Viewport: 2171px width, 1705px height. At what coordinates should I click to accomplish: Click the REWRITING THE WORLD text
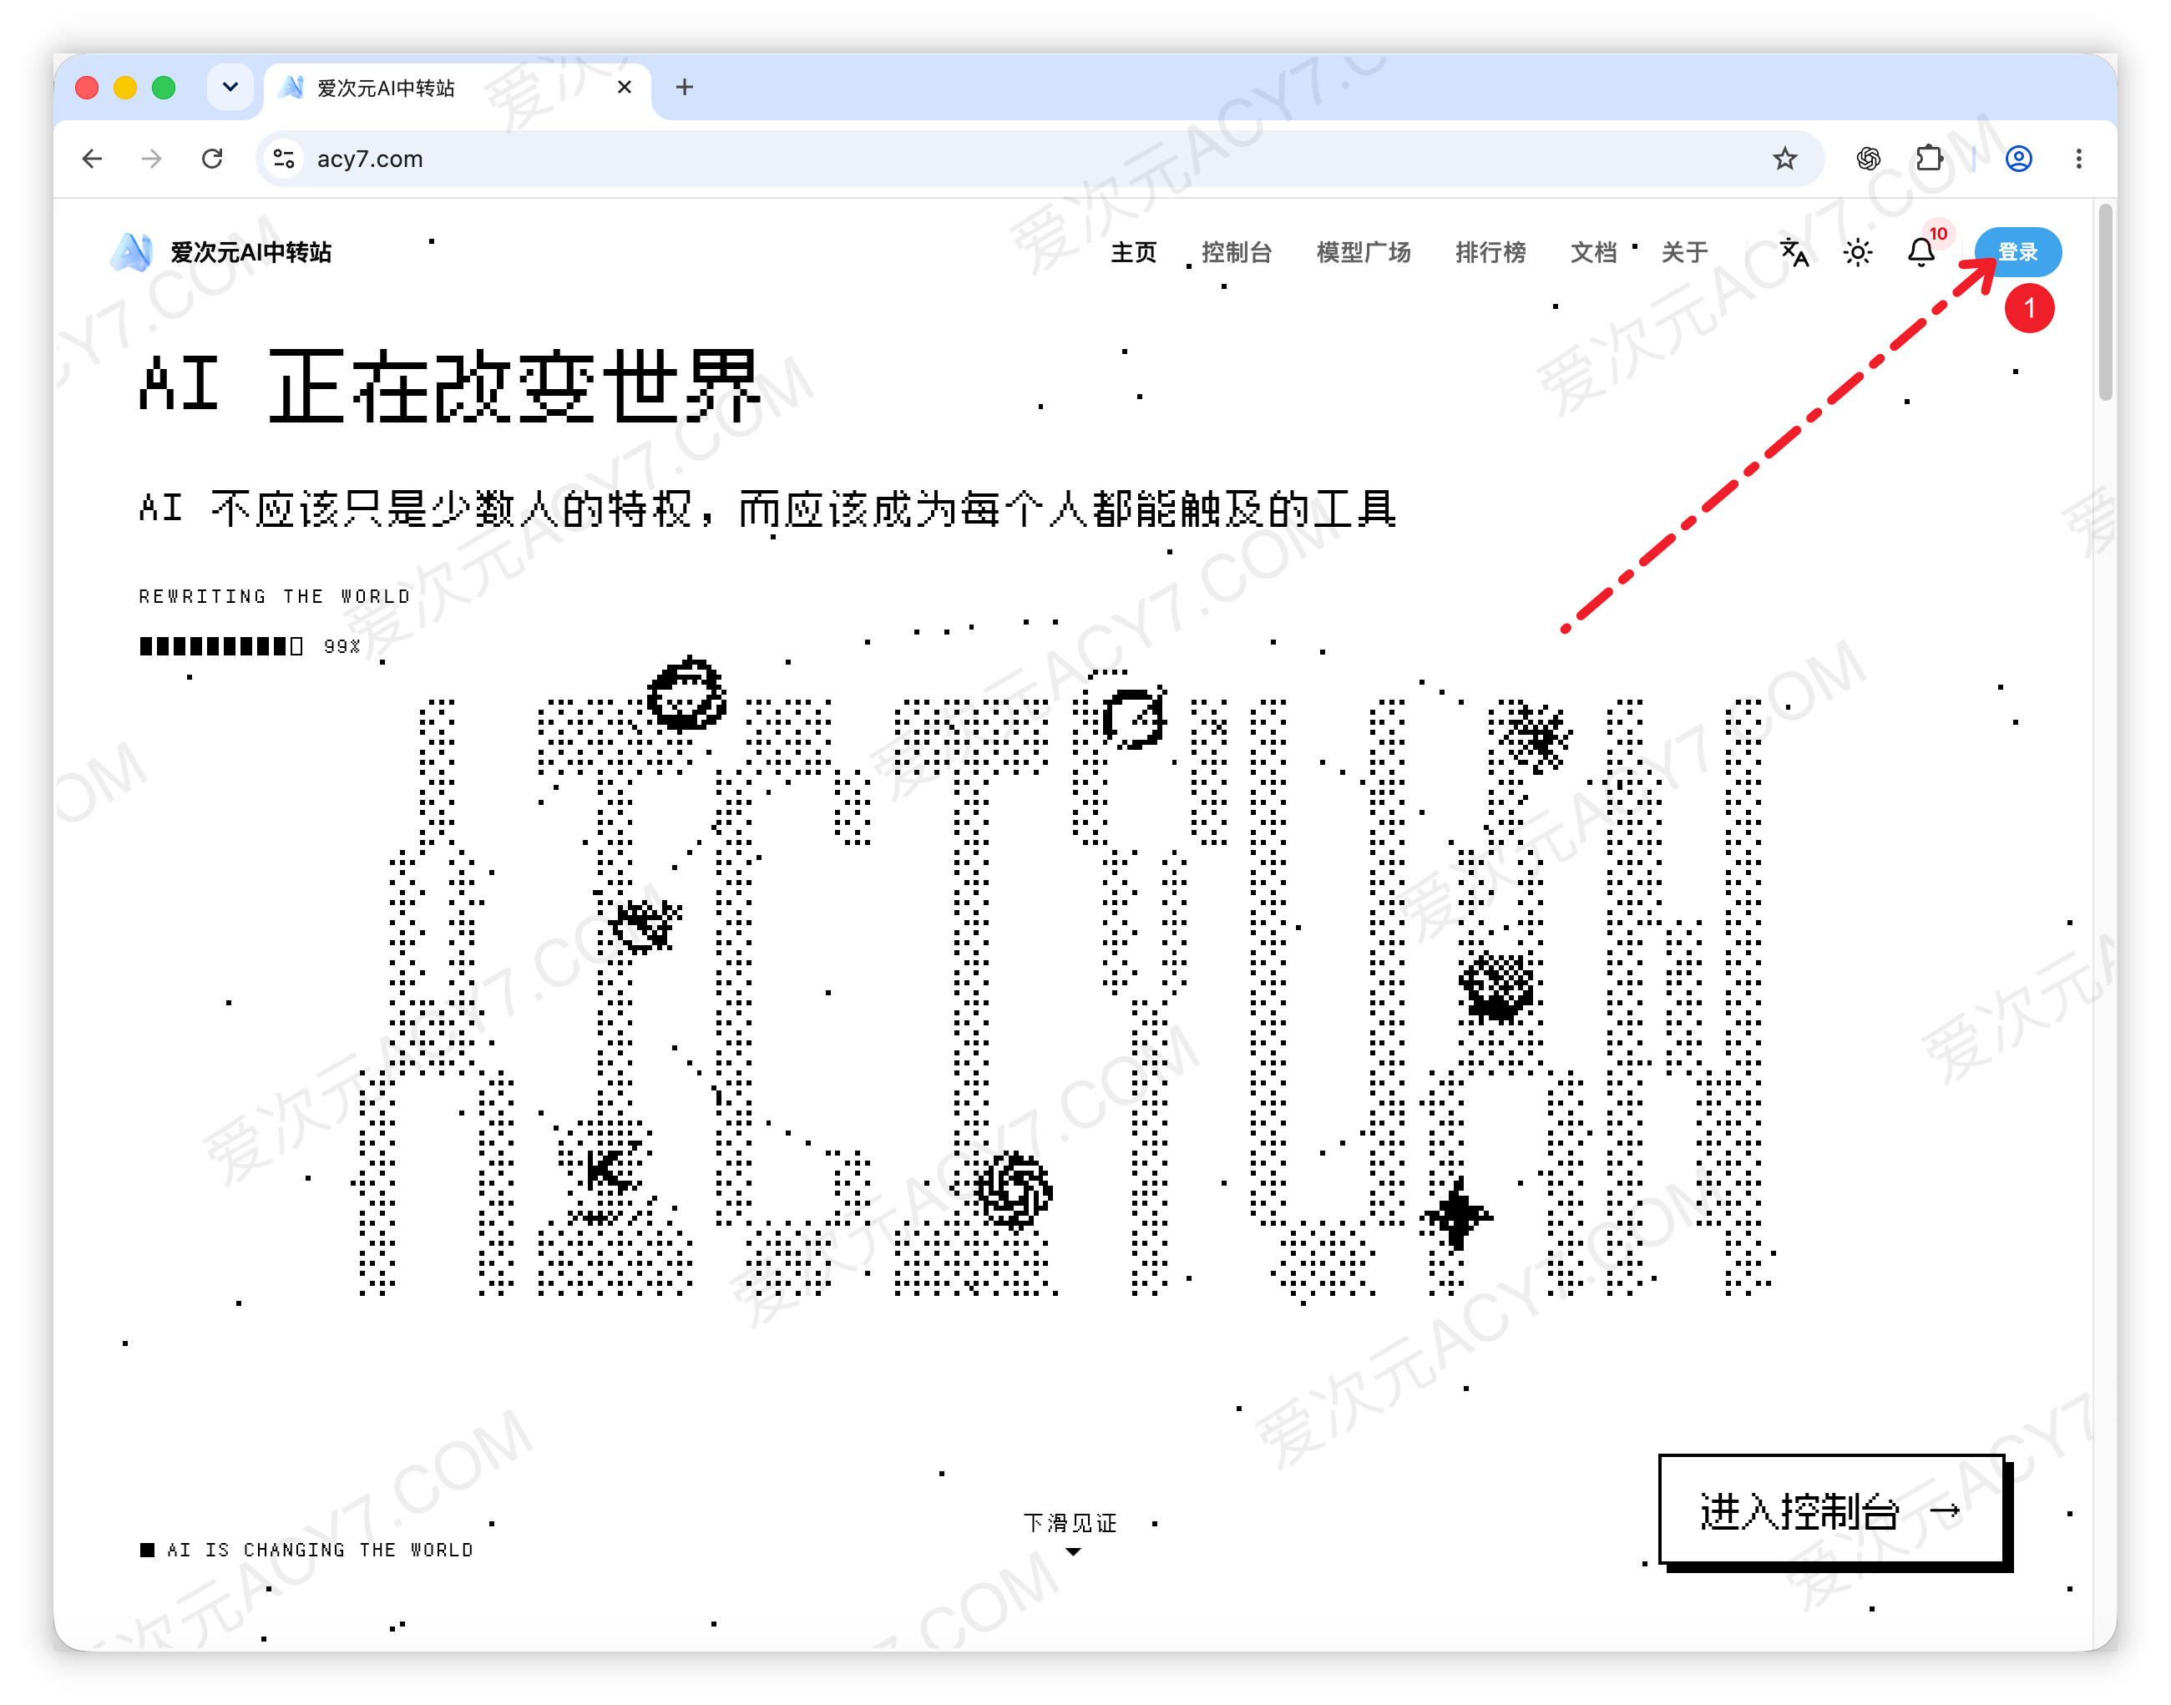pyautogui.click(x=275, y=596)
